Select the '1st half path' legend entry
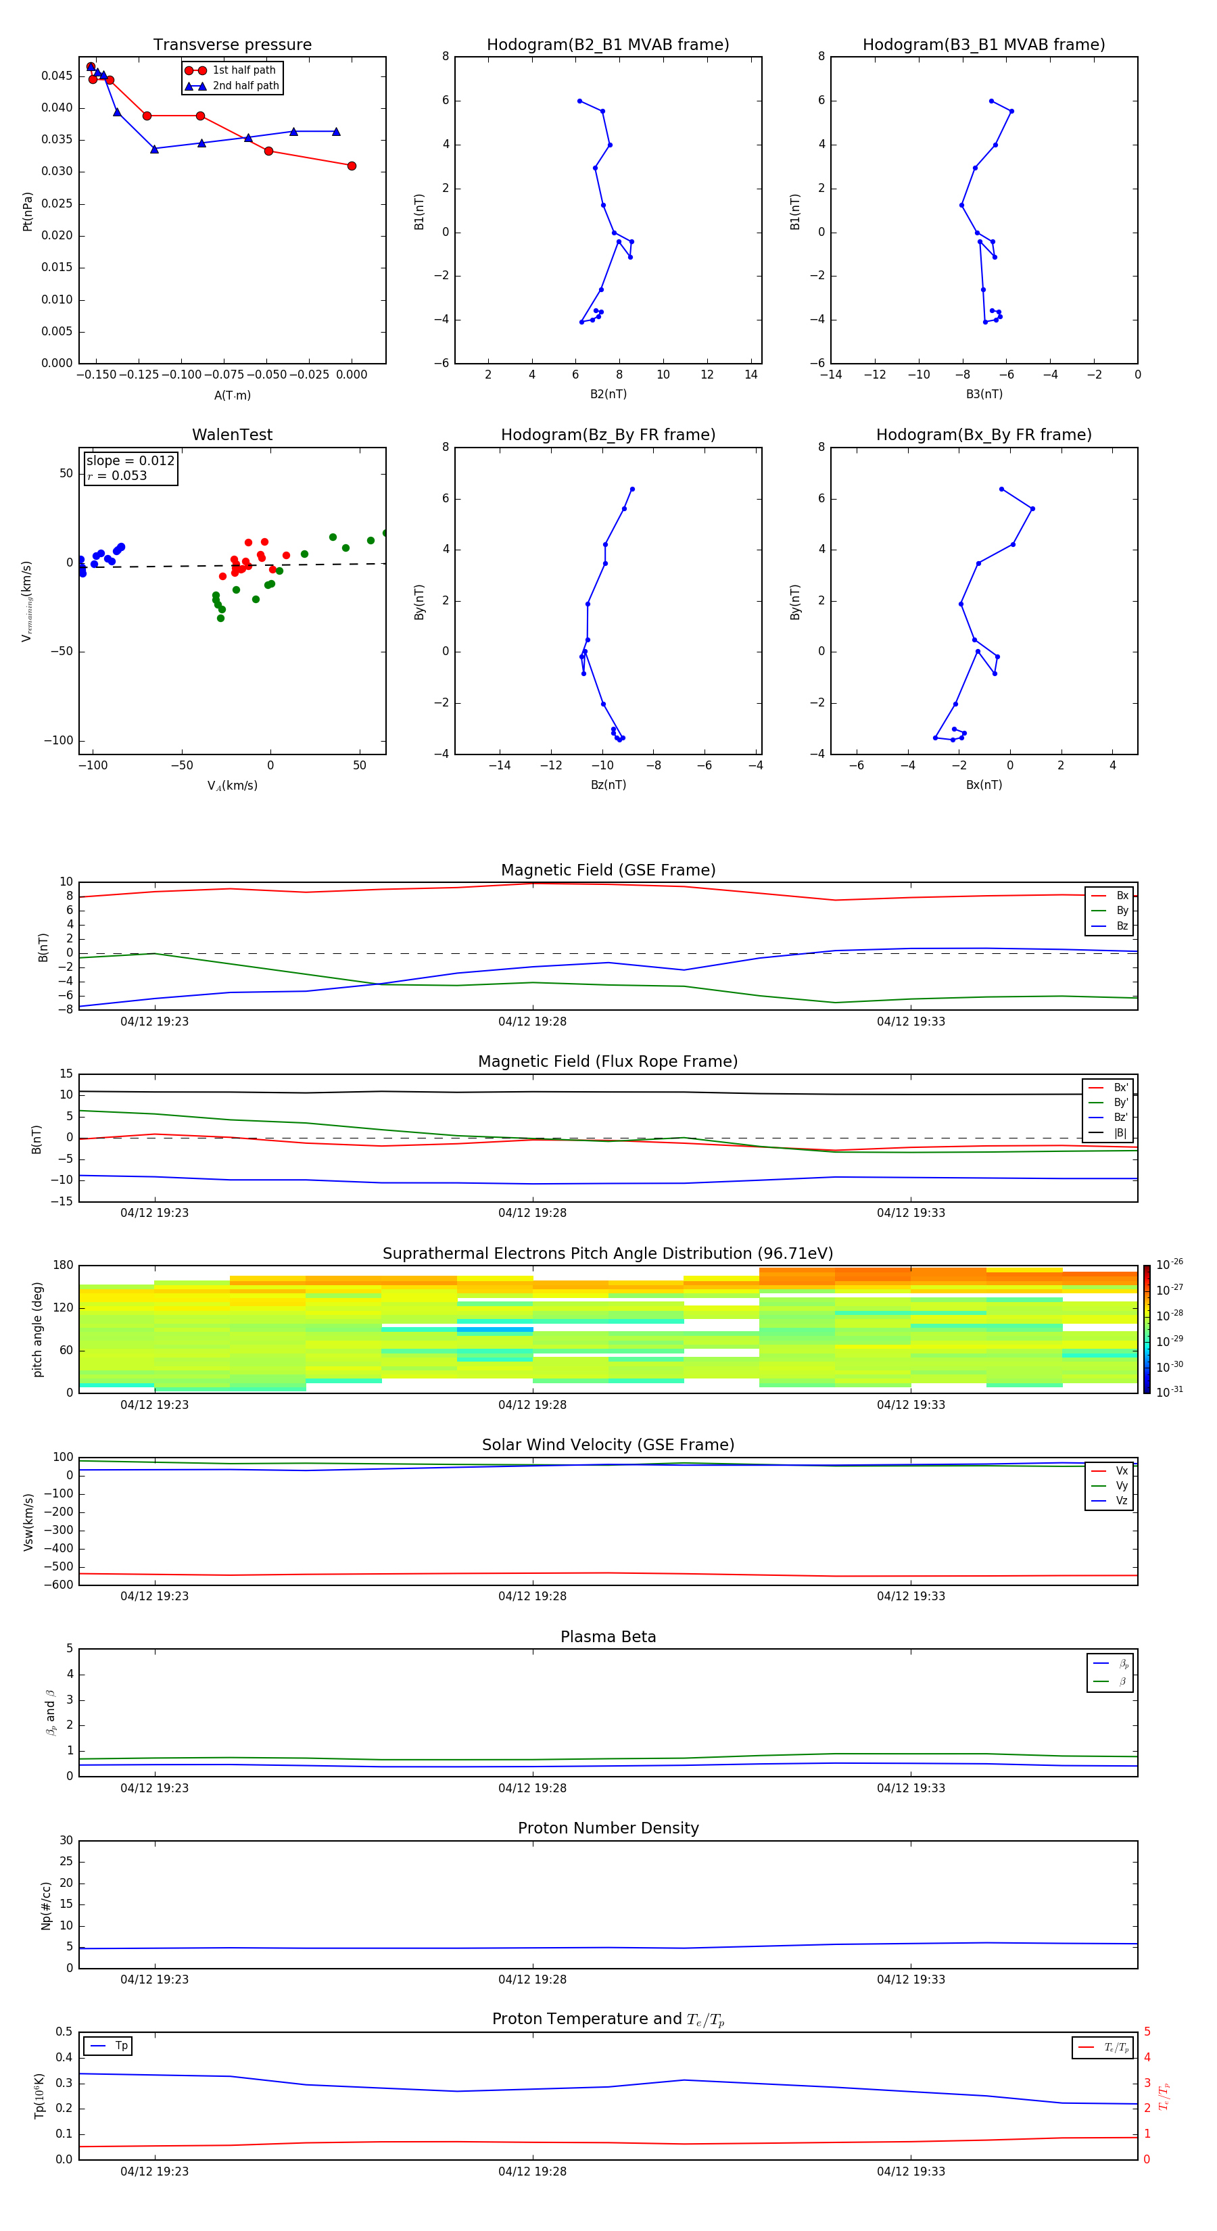 231,70
